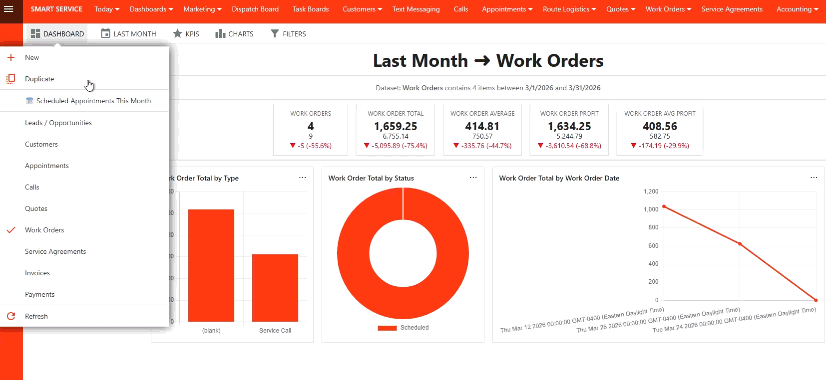Click the checkmark next to Work Orders

(11, 230)
